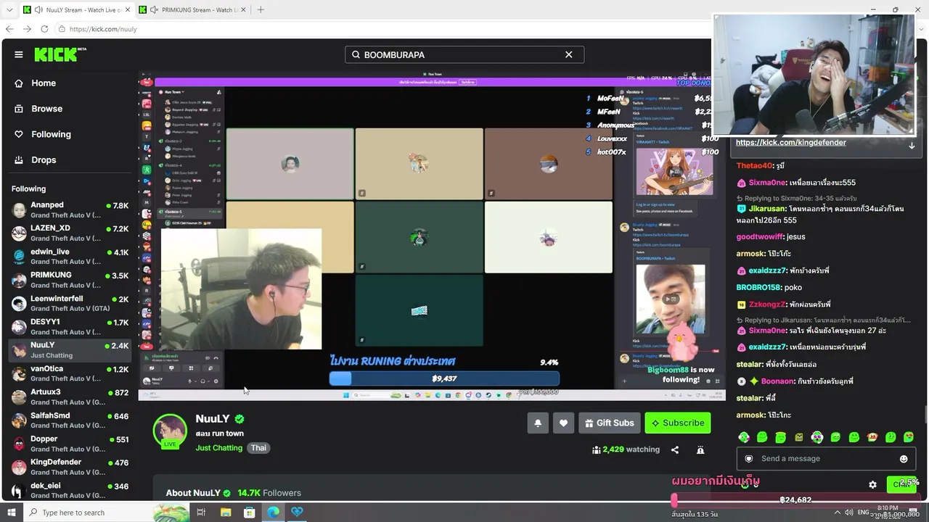Viewport: 929px width, 522px height.
Task: Subscribe to NuuLY
Action: point(678,423)
